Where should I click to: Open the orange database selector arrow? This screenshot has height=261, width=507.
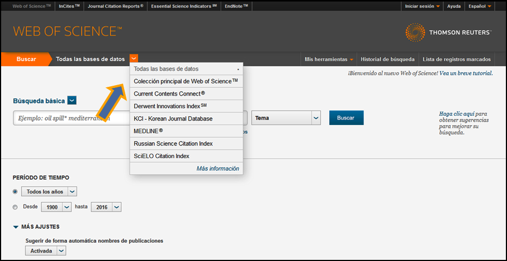134,59
